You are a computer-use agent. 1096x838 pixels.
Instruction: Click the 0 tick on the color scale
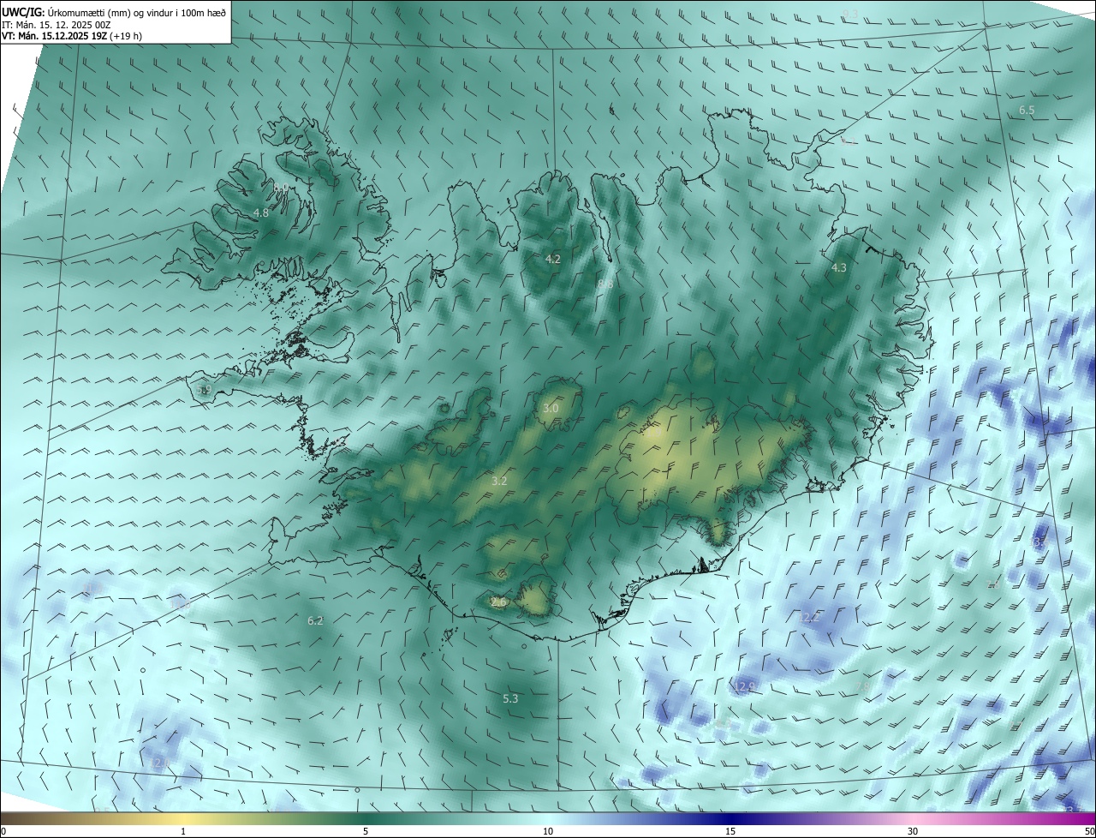tap(3, 832)
